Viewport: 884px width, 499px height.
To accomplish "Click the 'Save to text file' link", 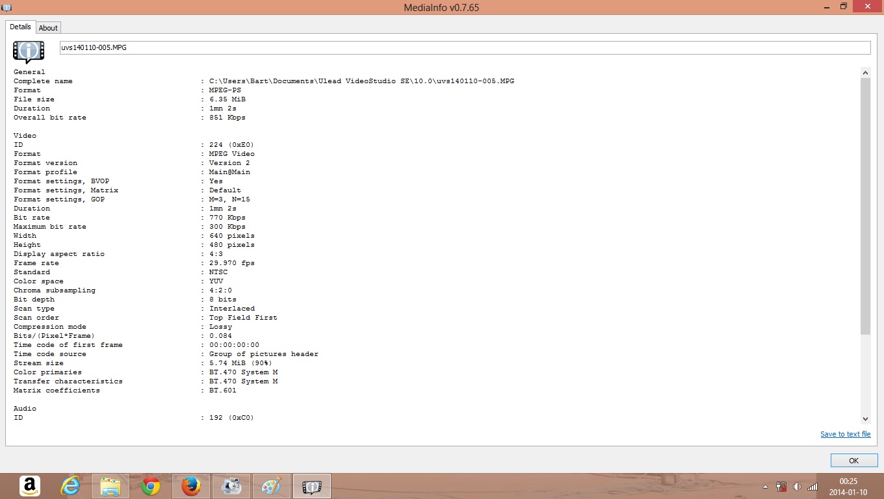I will point(845,434).
